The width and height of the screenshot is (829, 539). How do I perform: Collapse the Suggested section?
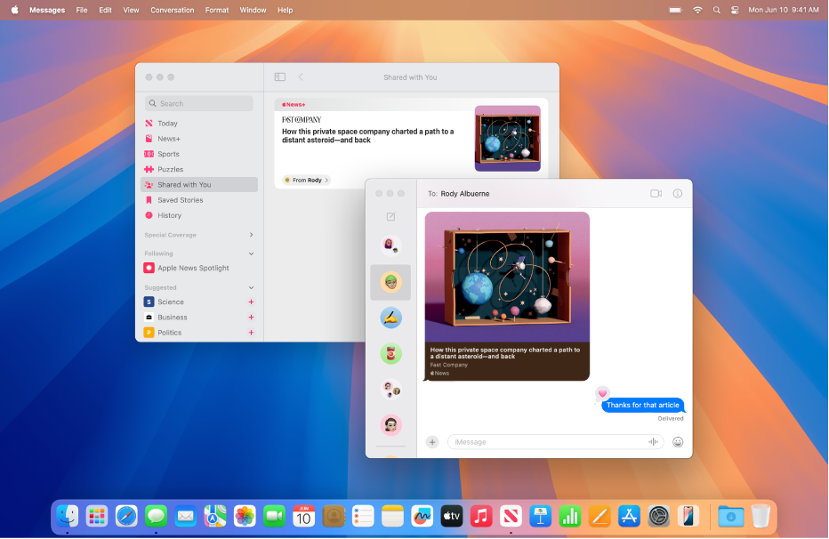251,288
